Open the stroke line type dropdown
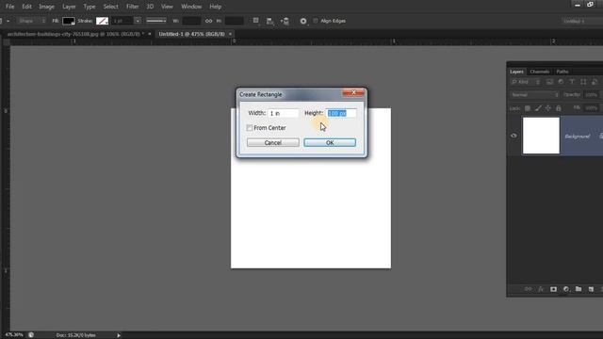603x339 pixels. [x=156, y=21]
